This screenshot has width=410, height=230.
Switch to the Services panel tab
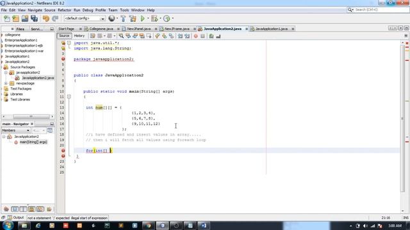[x=37, y=29]
